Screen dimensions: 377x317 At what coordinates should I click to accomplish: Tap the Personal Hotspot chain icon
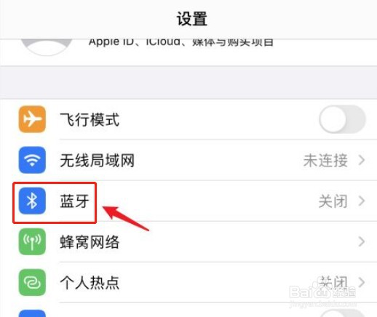(32, 282)
